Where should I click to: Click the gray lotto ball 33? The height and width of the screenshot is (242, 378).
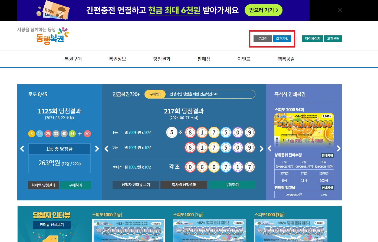[x=56, y=134]
